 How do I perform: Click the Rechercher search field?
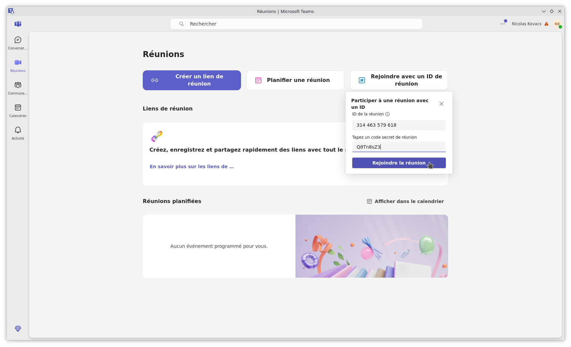[x=296, y=24]
